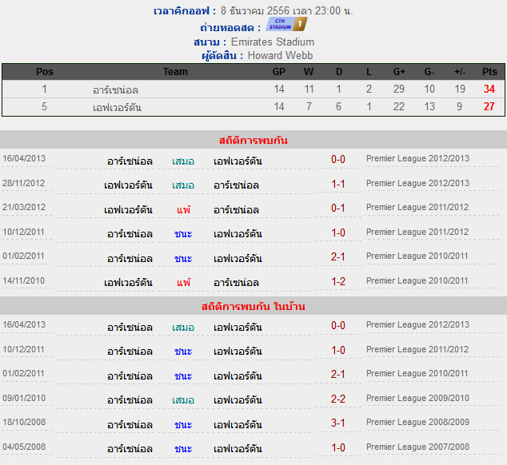Click date 18/10/2008 in home stats

click(x=24, y=422)
